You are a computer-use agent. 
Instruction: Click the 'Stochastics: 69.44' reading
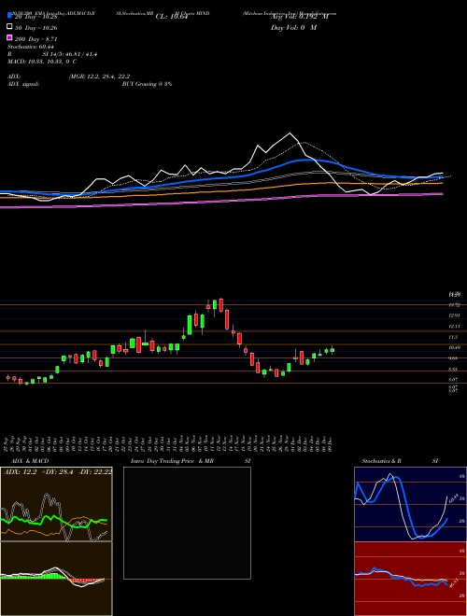[30, 47]
